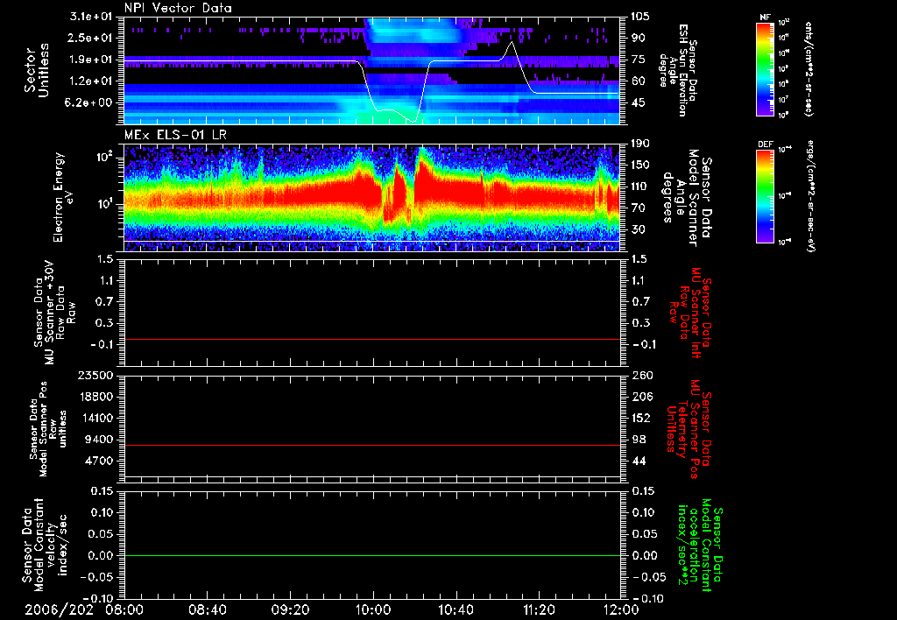Viewport: 897px width, 620px height.
Task: Click the "98" telemetry tick label
Action: [638, 440]
